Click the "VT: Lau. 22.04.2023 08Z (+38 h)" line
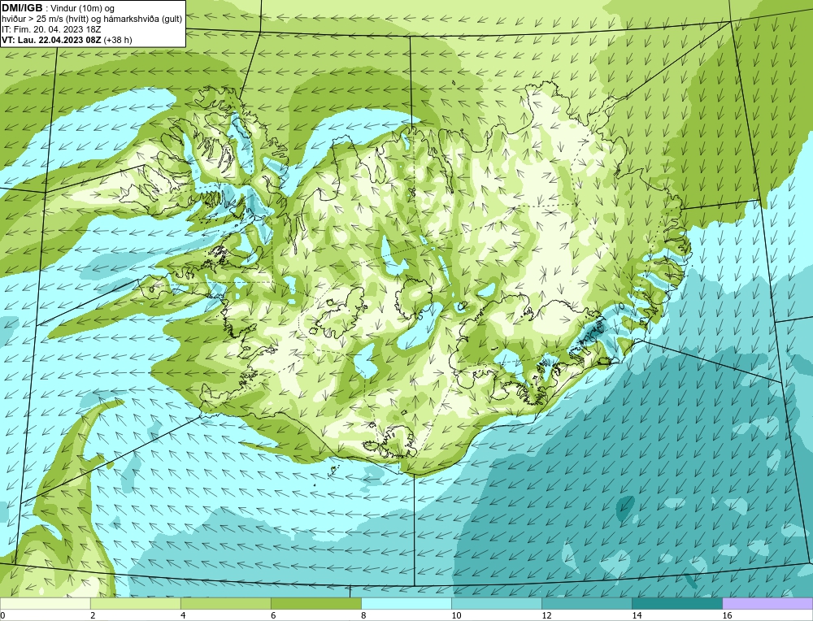 67,40
